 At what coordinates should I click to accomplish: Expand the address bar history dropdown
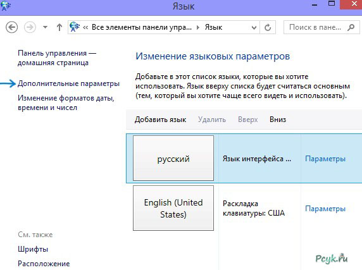pos(254,28)
